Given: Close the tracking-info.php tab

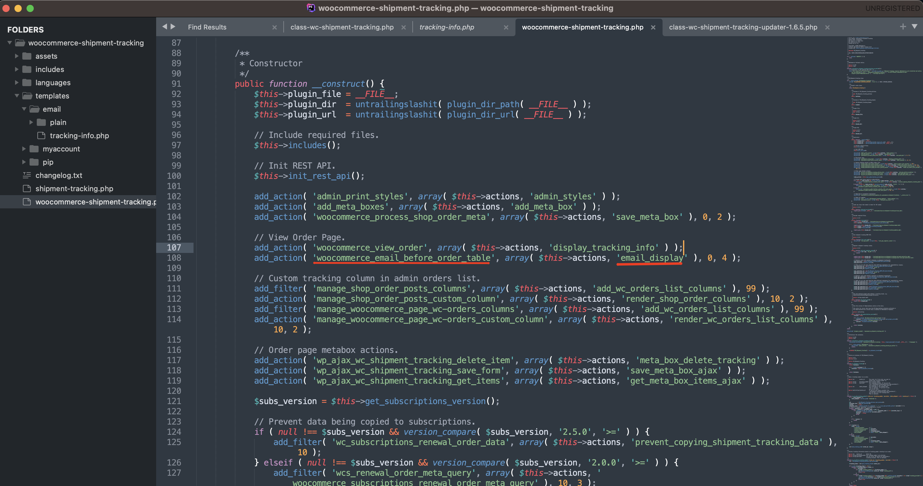Looking at the screenshot, I should pos(506,28).
